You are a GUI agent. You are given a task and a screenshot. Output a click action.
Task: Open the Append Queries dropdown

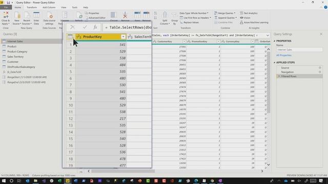click(x=225, y=18)
